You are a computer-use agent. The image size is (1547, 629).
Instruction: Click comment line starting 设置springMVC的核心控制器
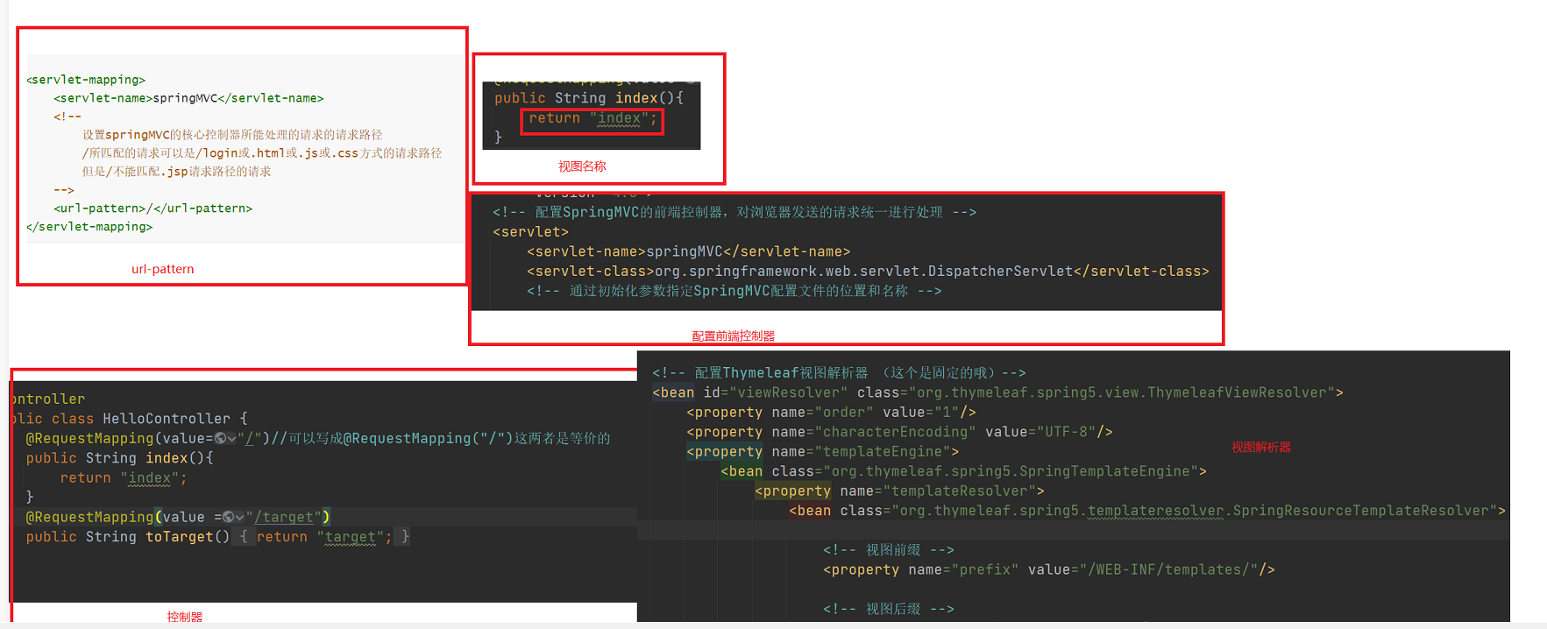[x=232, y=135]
